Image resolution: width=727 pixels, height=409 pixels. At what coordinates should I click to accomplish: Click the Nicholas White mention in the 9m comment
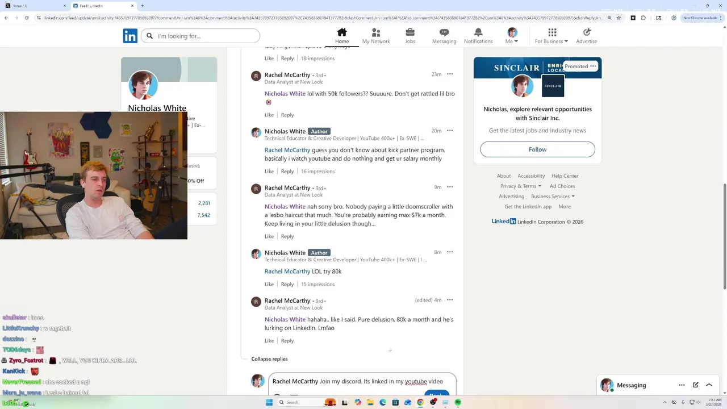[x=285, y=206]
